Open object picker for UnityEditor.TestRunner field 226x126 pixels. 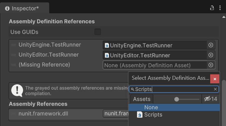tap(211, 55)
